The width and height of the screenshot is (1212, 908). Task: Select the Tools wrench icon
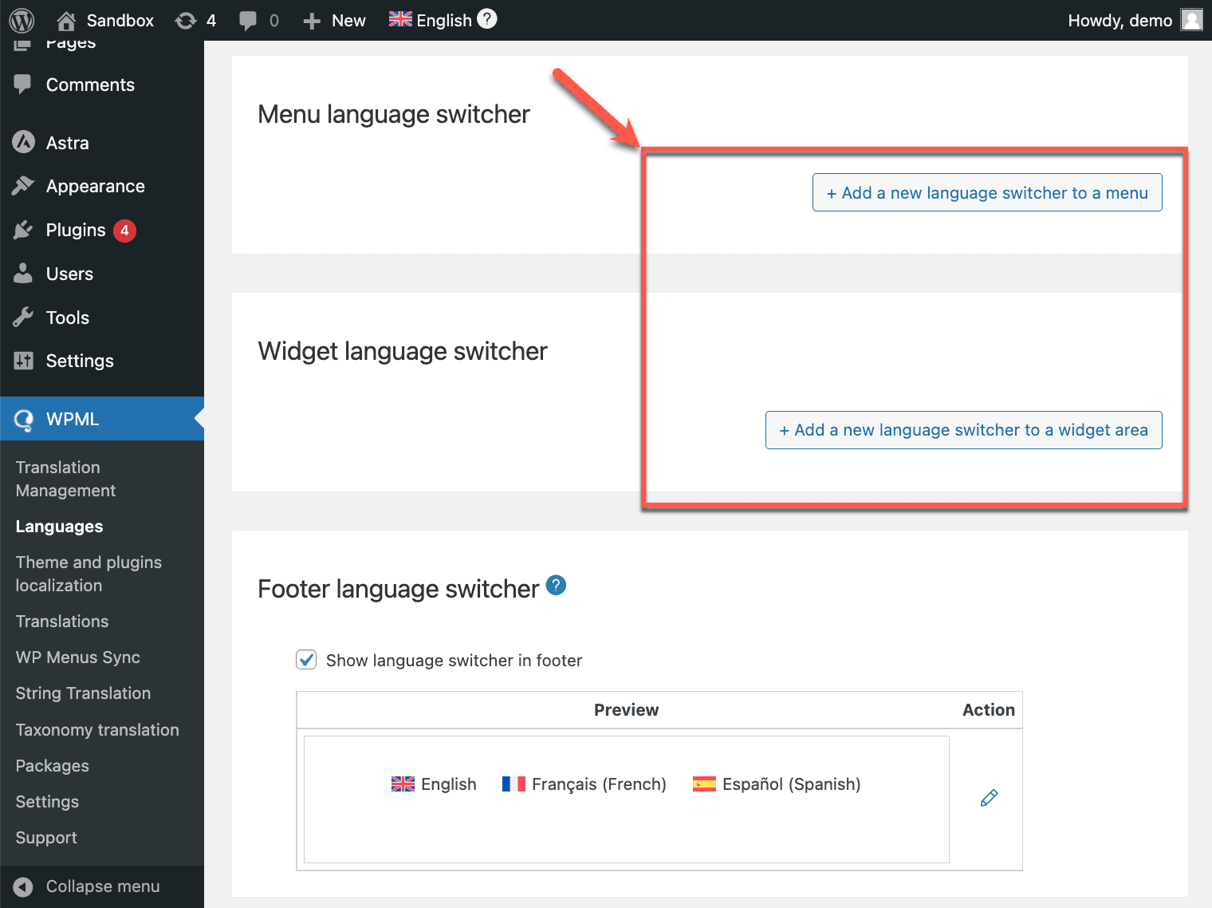[23, 317]
